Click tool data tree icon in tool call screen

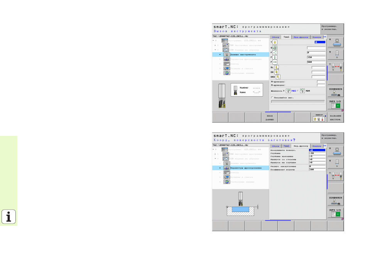[x=226, y=55]
